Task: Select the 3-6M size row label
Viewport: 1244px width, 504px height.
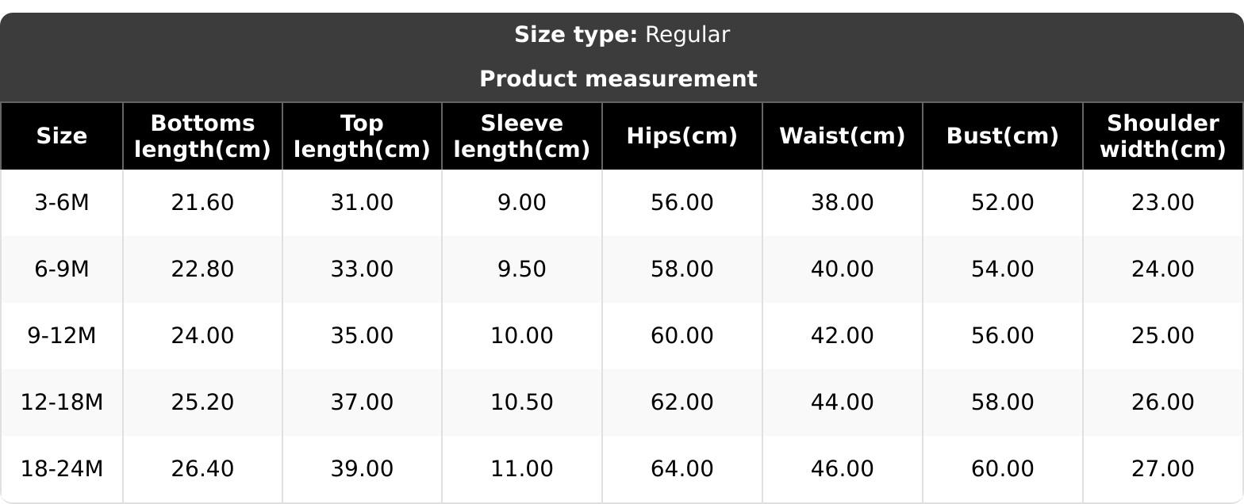Action: 62,203
